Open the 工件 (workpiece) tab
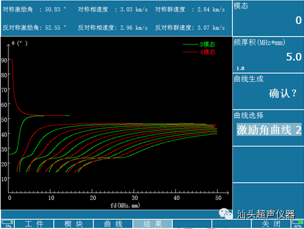 34,224
